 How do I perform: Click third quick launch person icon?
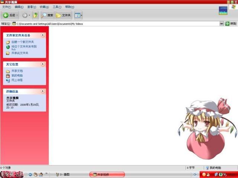point(41,175)
